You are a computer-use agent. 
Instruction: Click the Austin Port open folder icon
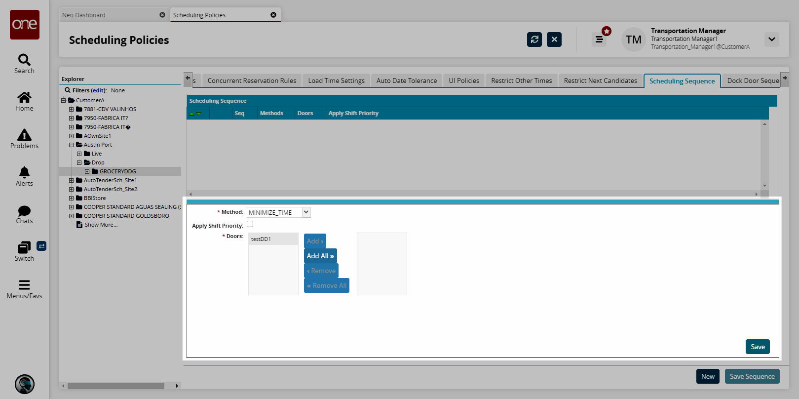pos(79,145)
